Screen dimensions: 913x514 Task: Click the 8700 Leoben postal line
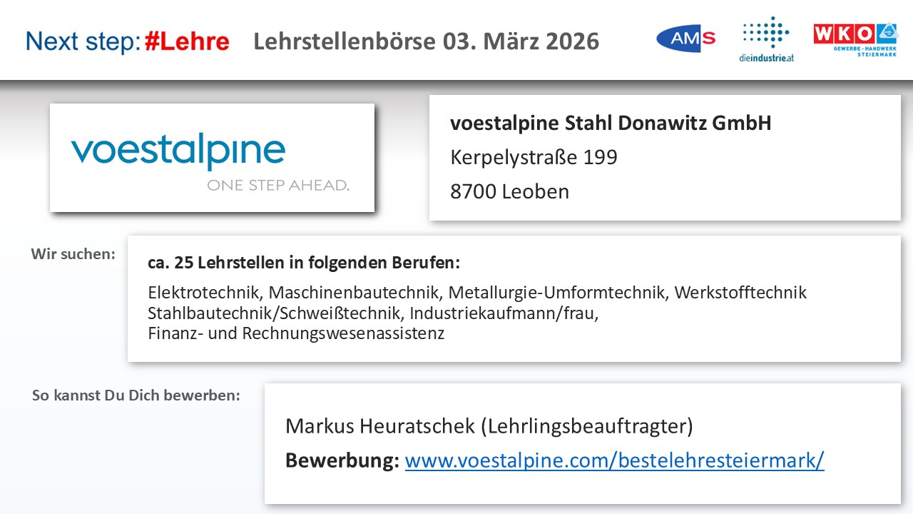tap(509, 191)
